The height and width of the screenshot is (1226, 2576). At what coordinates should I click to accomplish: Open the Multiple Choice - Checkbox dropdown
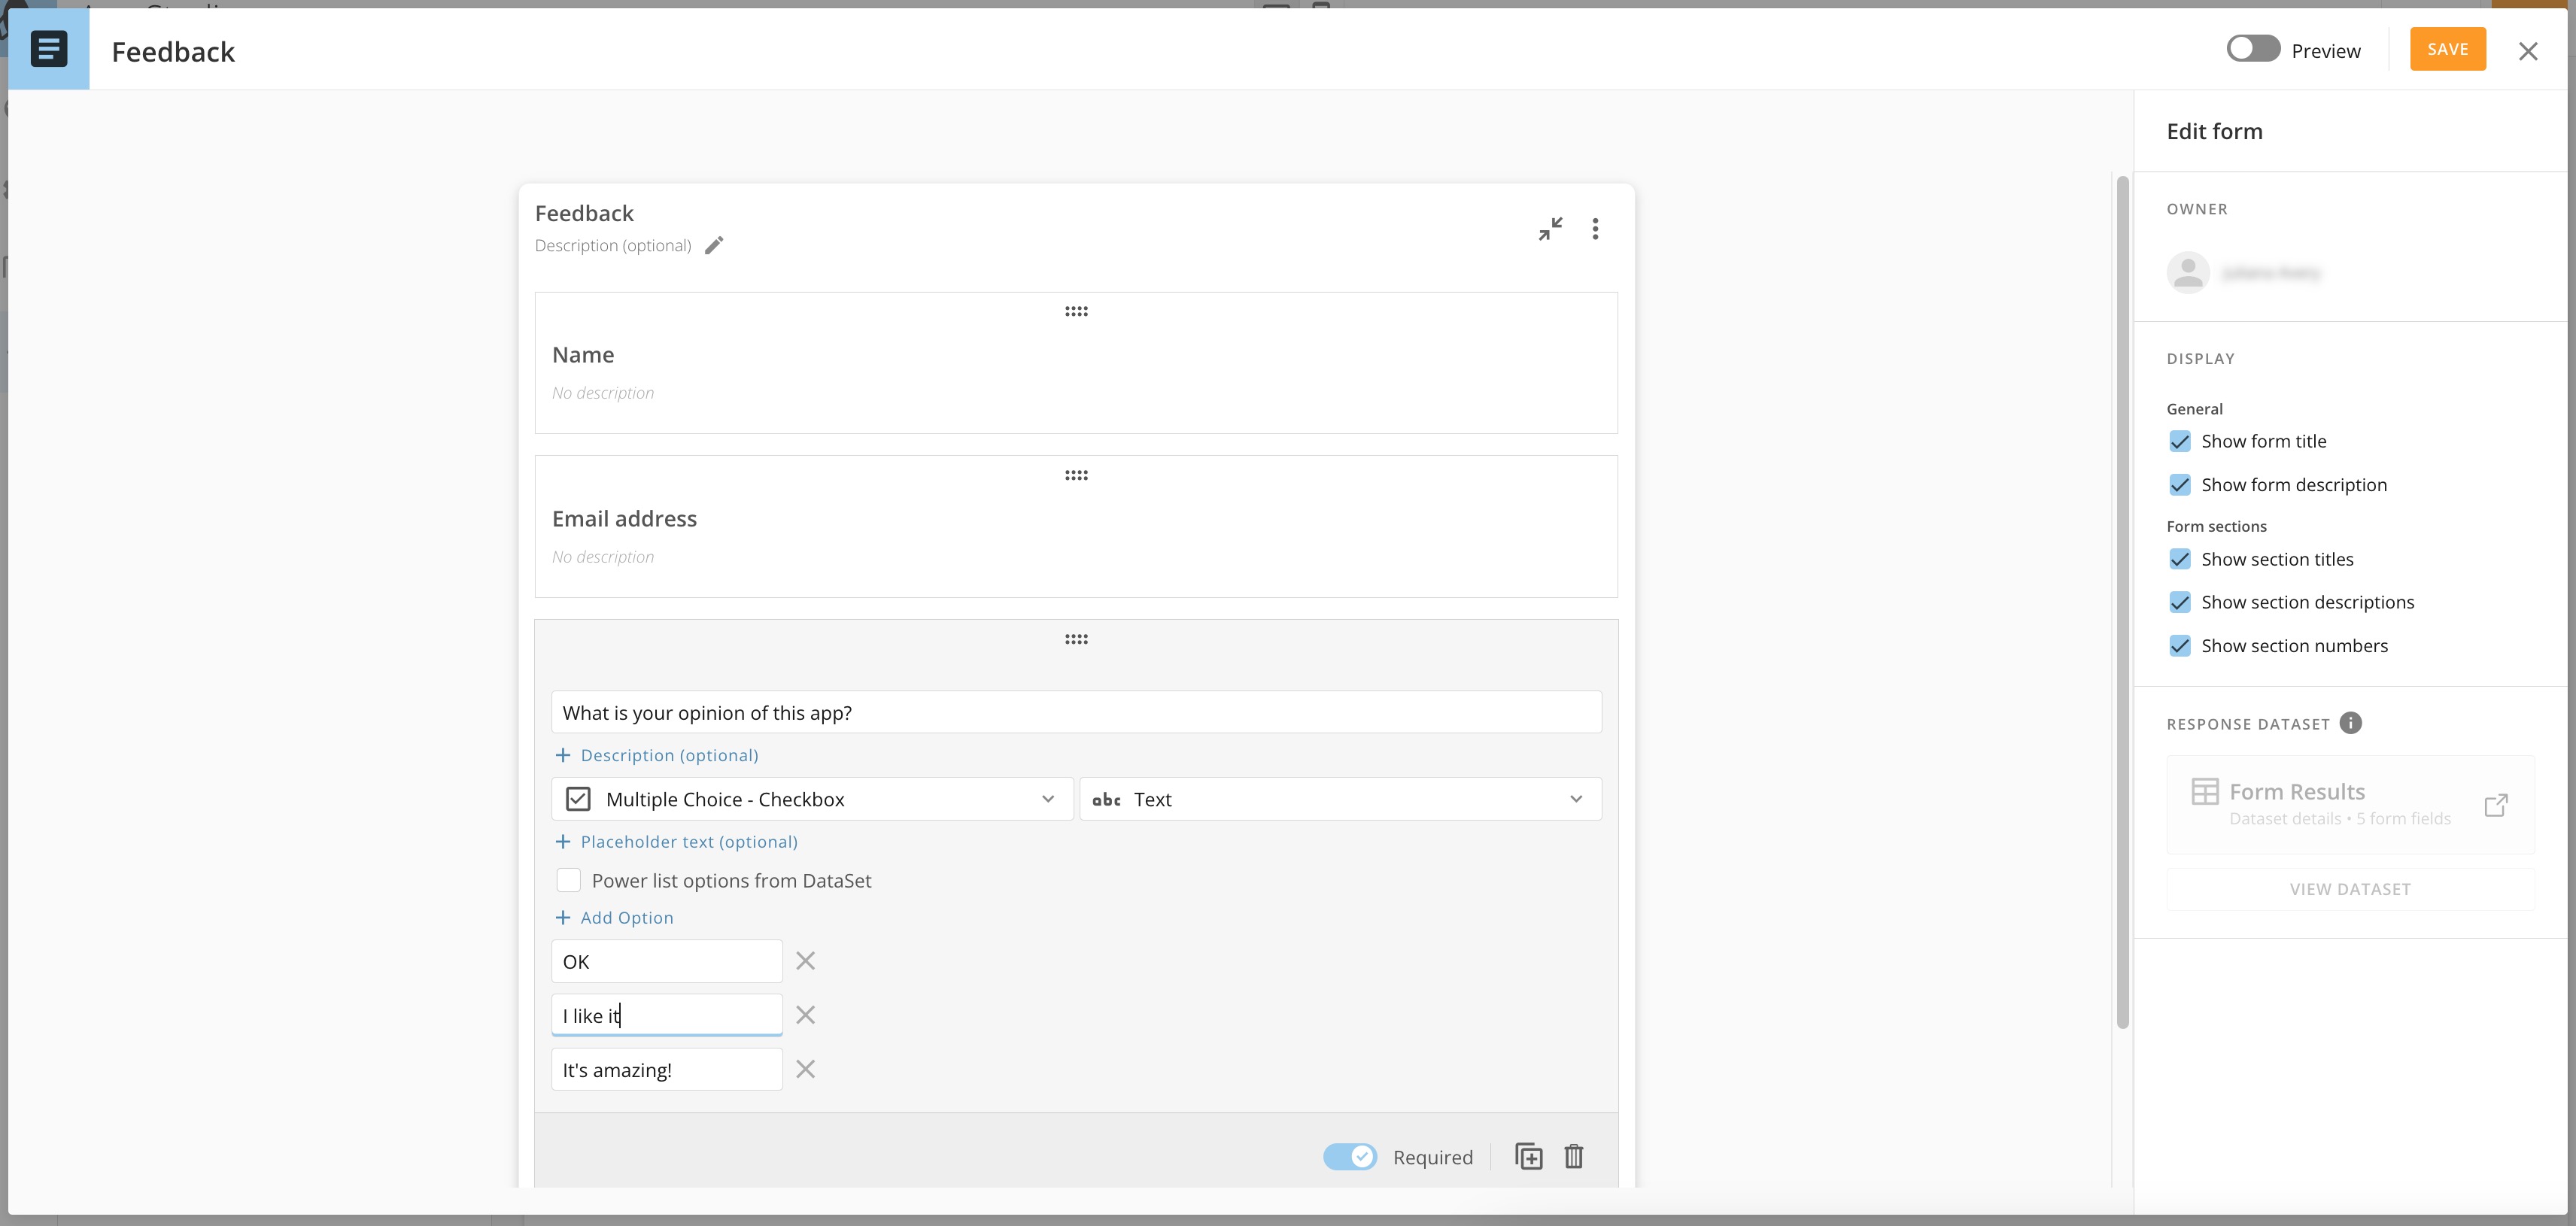click(811, 799)
